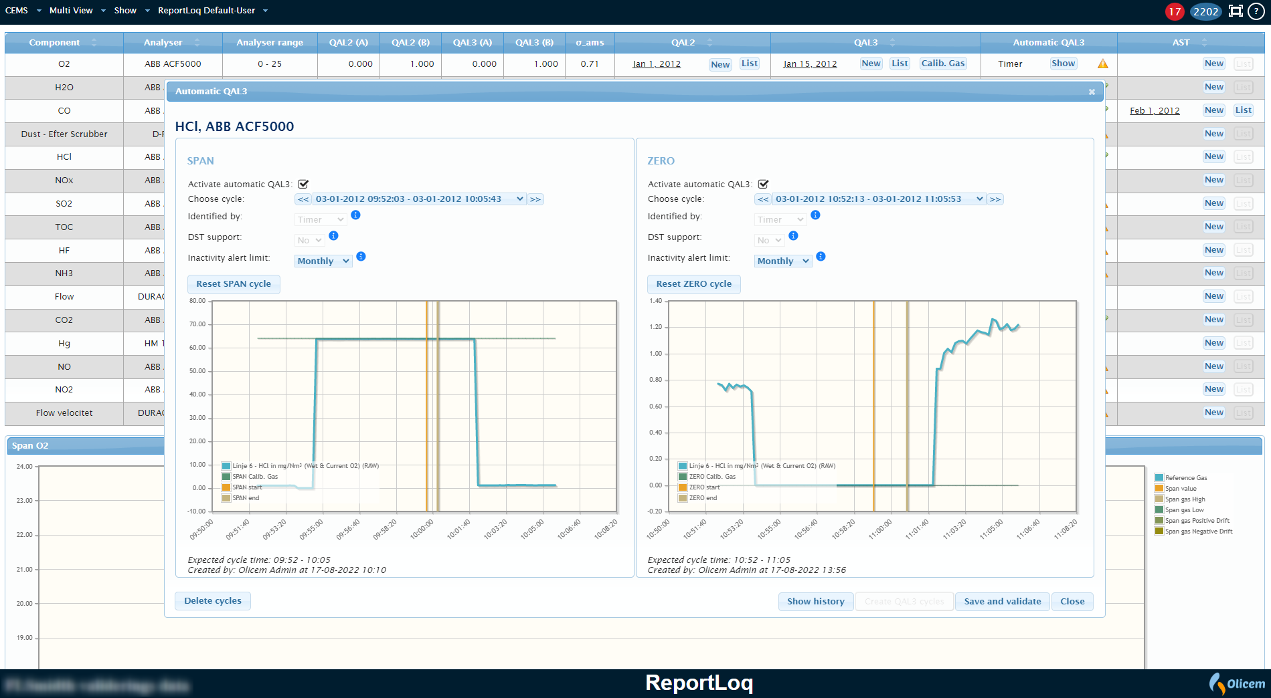The height and width of the screenshot is (698, 1271).
Task: Open the Show menu
Action: [x=131, y=11]
